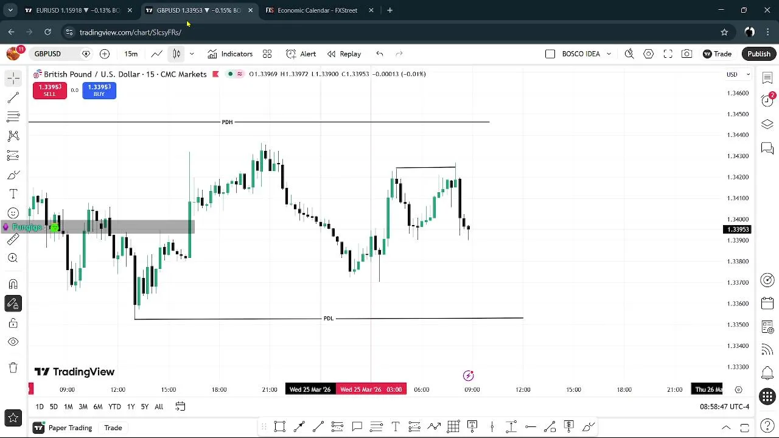The image size is (779, 438).
Task: Open the forecasting and measurement tools
Action: (13, 156)
